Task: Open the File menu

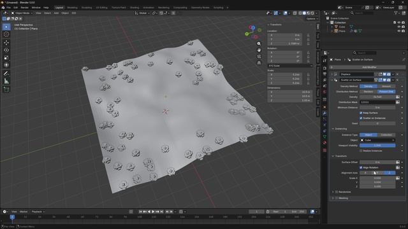Action: click(x=8, y=8)
